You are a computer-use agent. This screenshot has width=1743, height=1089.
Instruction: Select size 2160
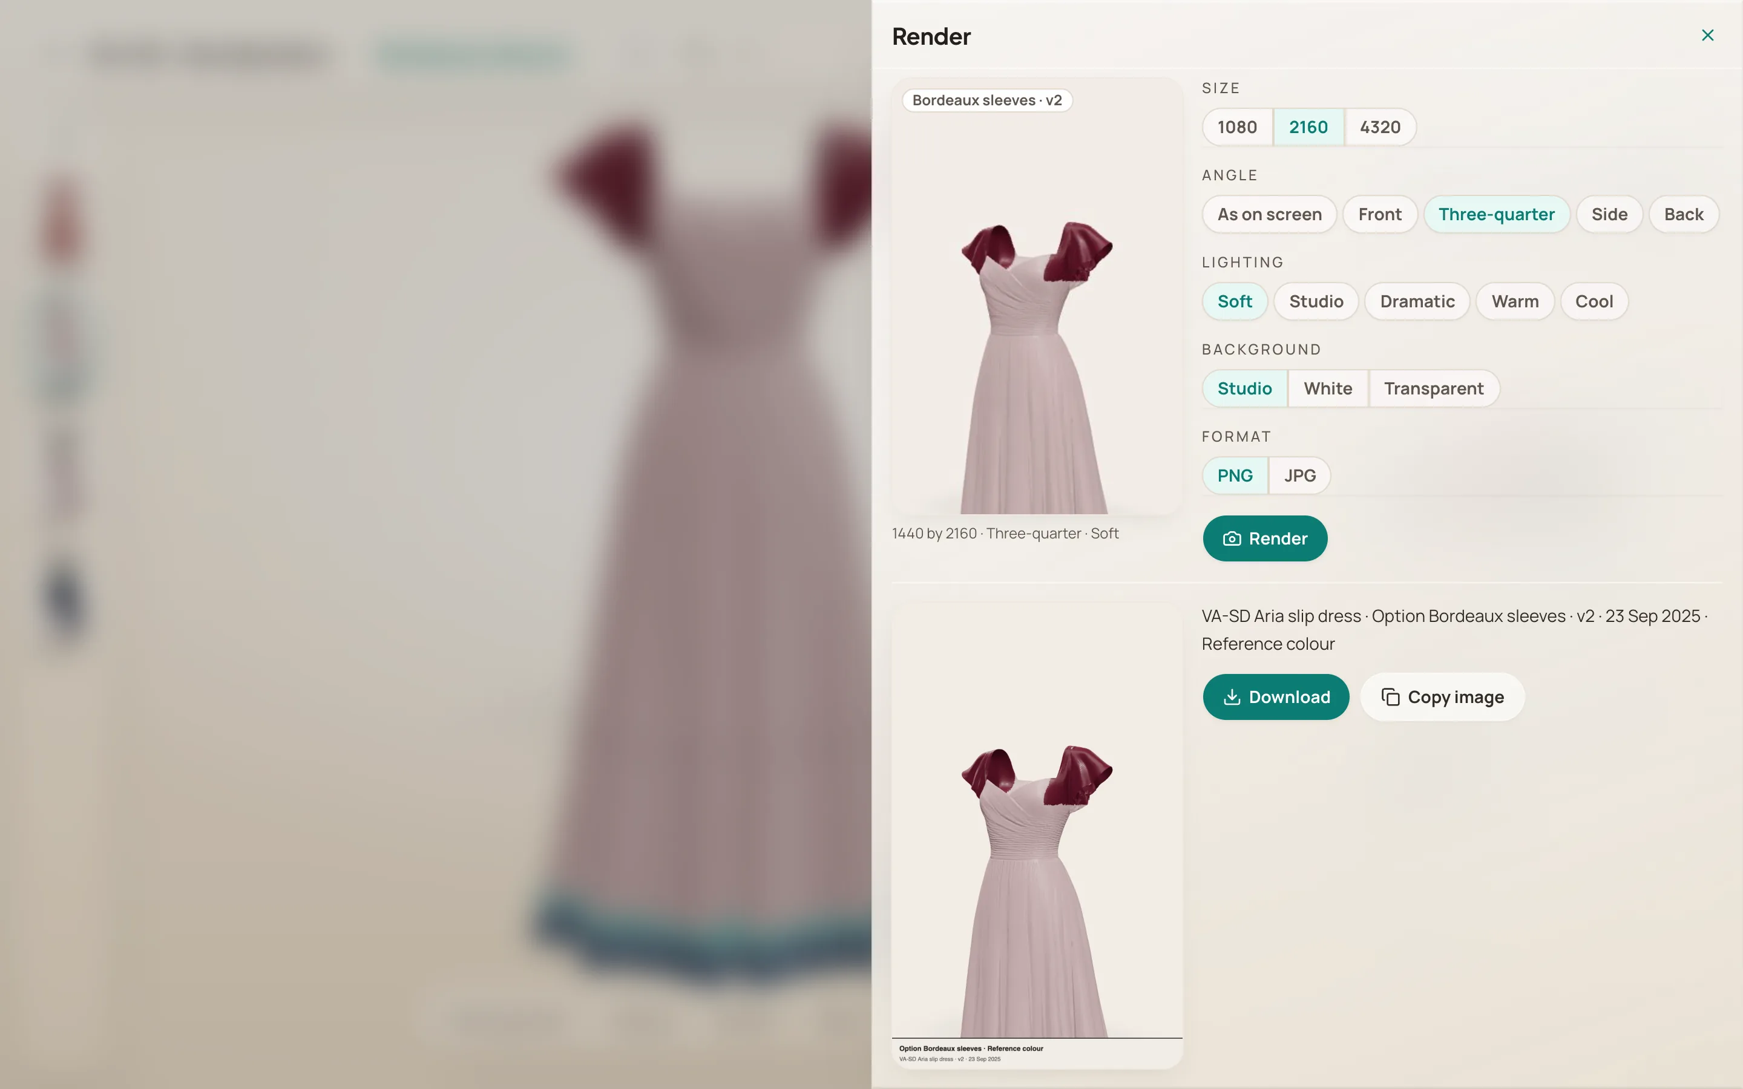[x=1308, y=128]
